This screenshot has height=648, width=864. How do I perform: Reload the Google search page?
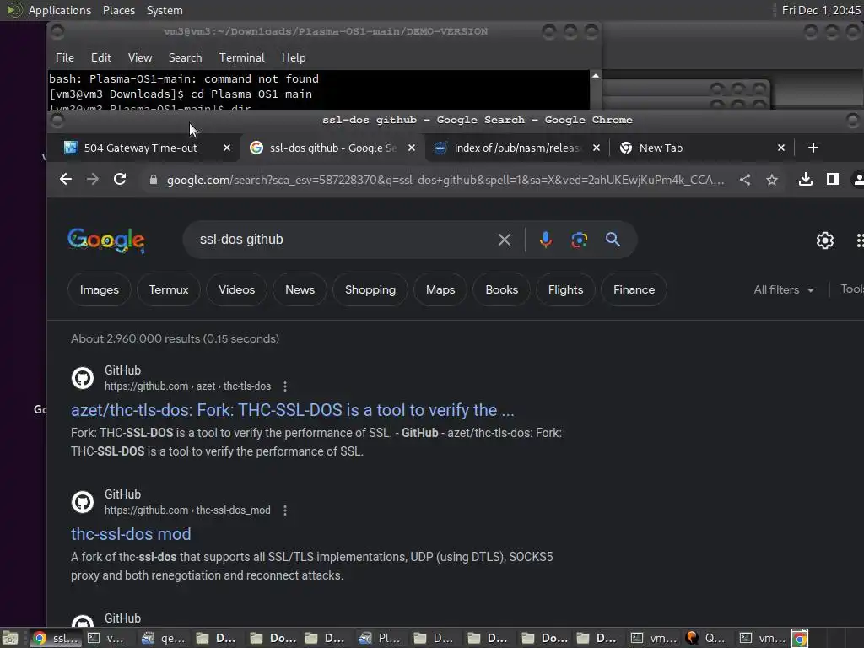point(120,179)
